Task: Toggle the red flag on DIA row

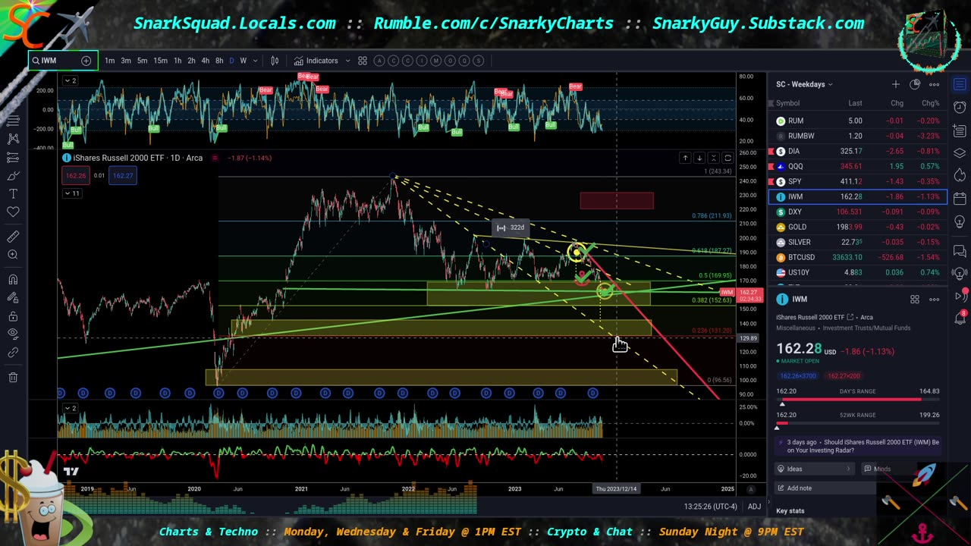Action: [x=771, y=151]
